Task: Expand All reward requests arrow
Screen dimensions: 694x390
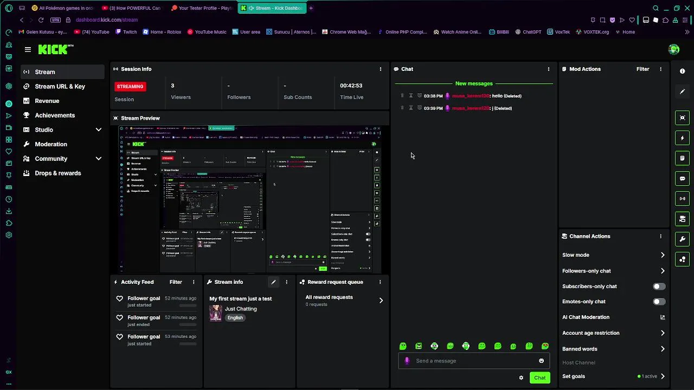Action: (381, 301)
